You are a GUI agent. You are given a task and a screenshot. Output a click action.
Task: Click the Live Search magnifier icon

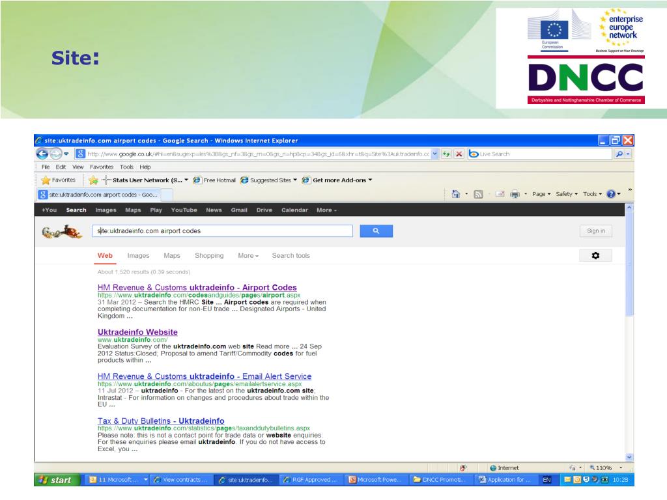(619, 154)
